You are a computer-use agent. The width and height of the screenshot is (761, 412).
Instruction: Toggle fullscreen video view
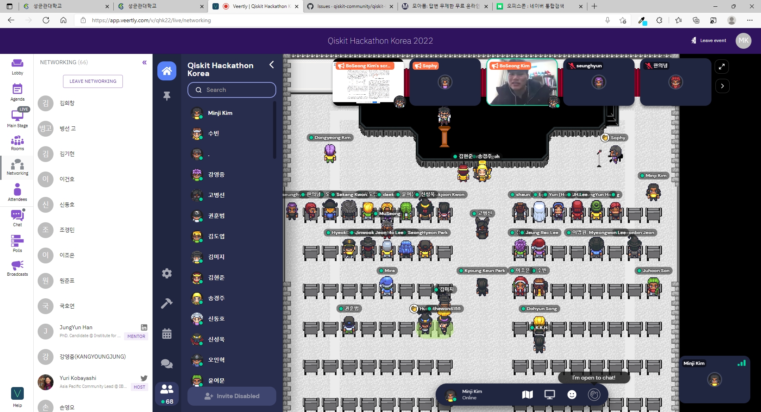click(x=722, y=67)
